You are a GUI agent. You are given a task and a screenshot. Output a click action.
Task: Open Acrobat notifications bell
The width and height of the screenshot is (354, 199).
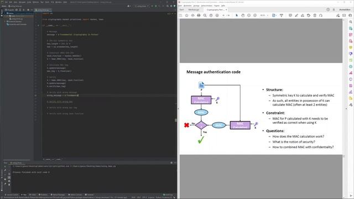[x=334, y=9]
